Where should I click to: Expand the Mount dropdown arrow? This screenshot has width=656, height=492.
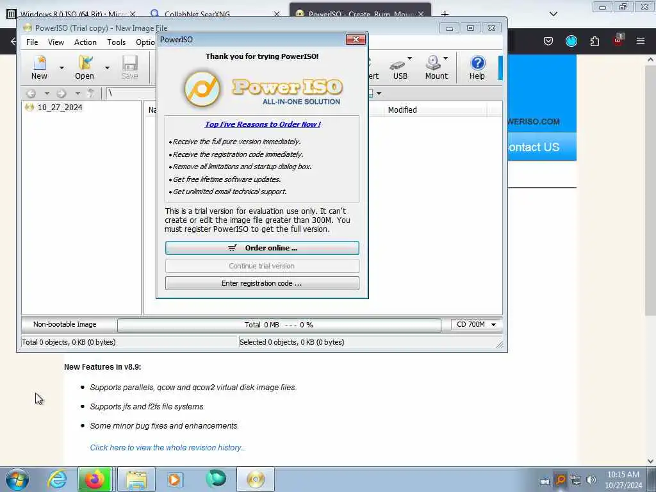446,58
